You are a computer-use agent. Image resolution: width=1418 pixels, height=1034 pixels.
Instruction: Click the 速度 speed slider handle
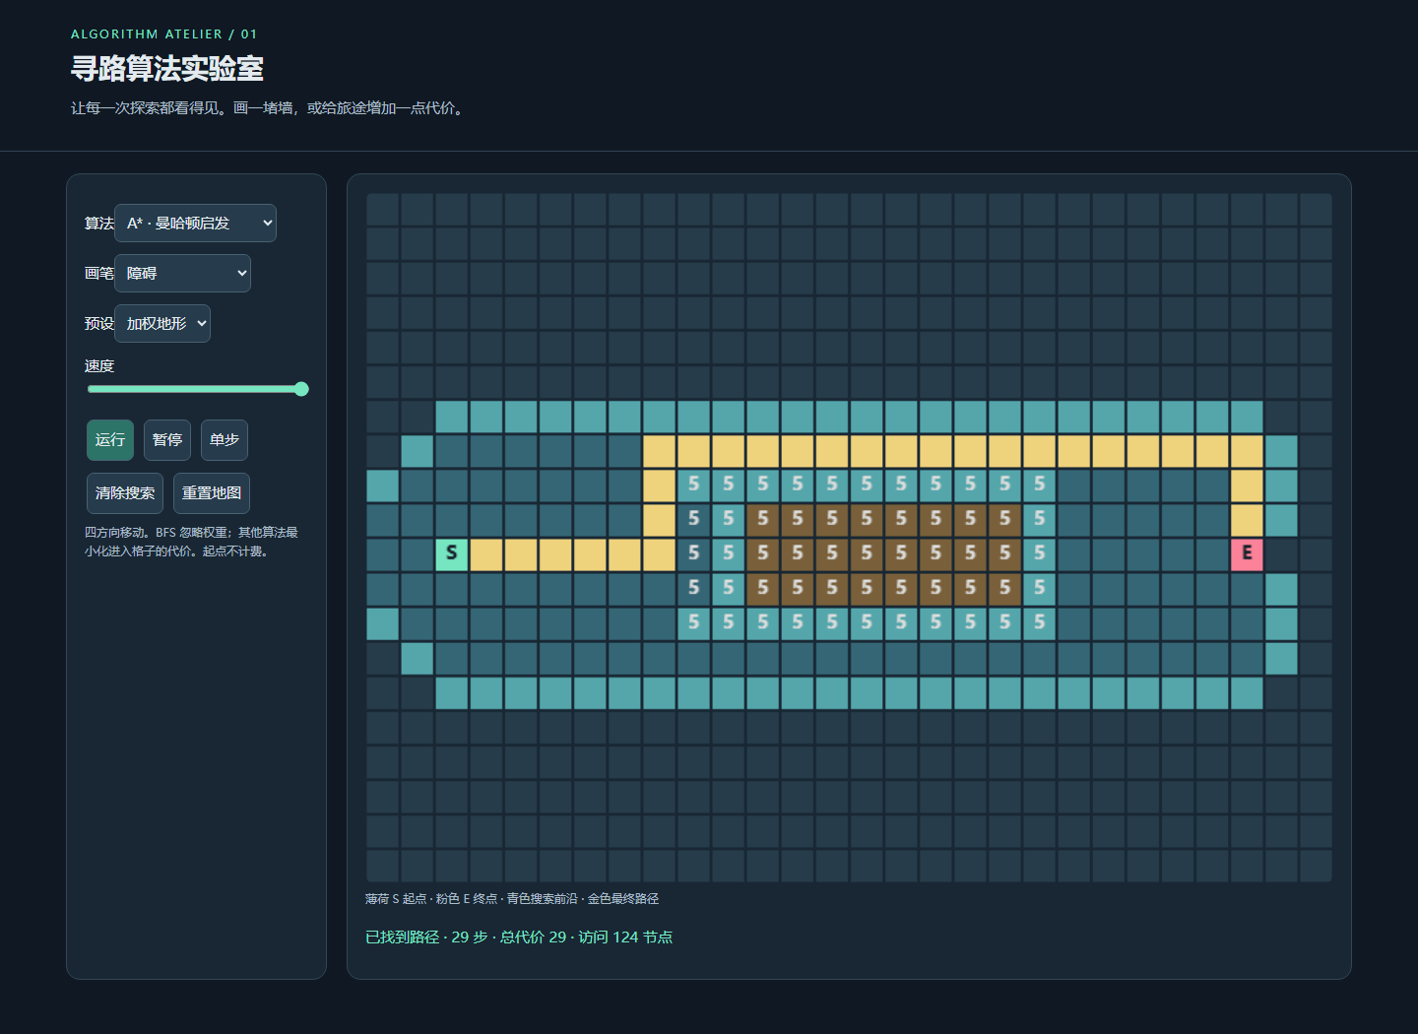[x=301, y=389]
